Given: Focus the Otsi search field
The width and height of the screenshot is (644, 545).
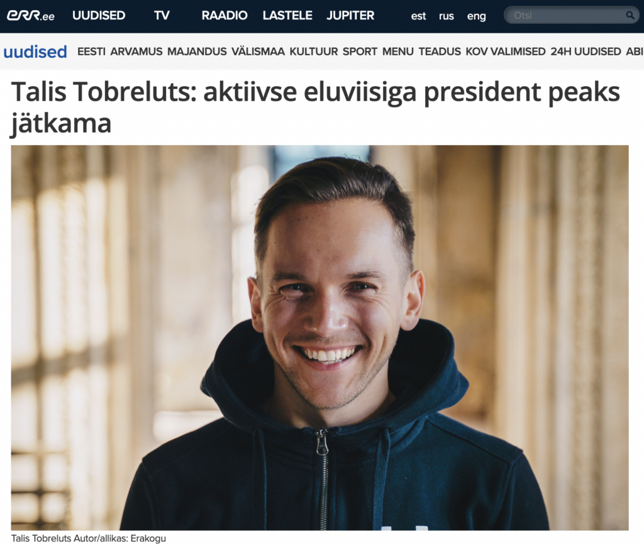Looking at the screenshot, I should tap(571, 16).
